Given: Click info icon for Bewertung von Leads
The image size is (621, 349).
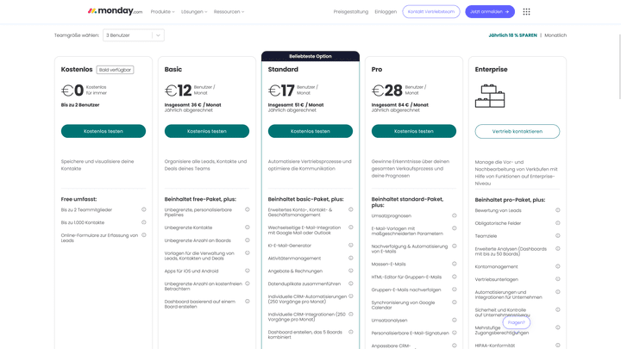Looking at the screenshot, I should pos(558,210).
